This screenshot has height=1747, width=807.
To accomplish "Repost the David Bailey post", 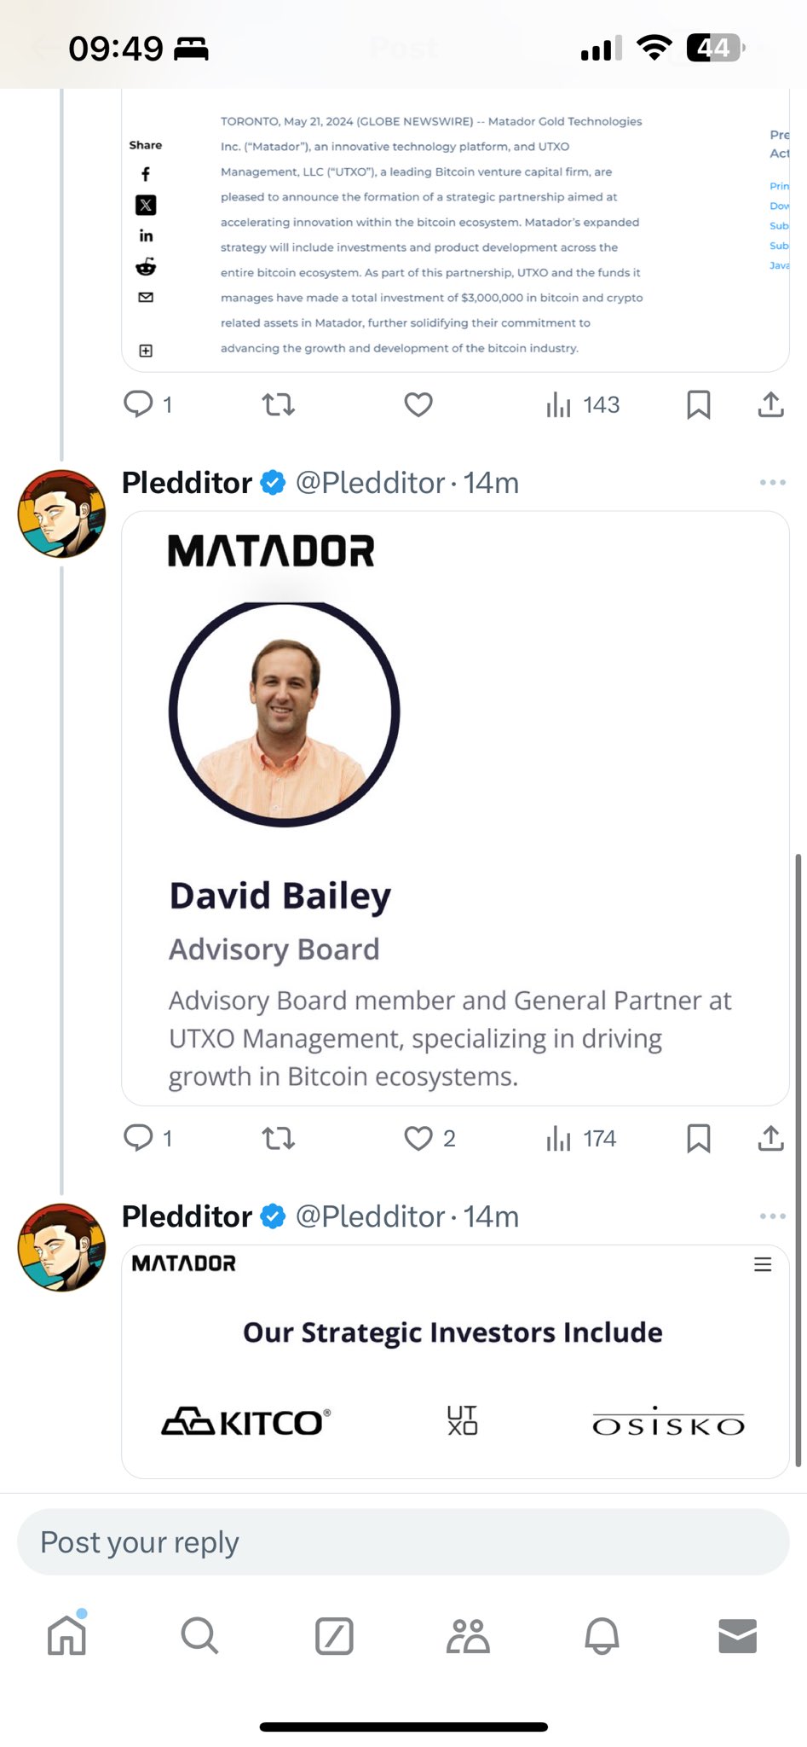I will (x=278, y=1138).
